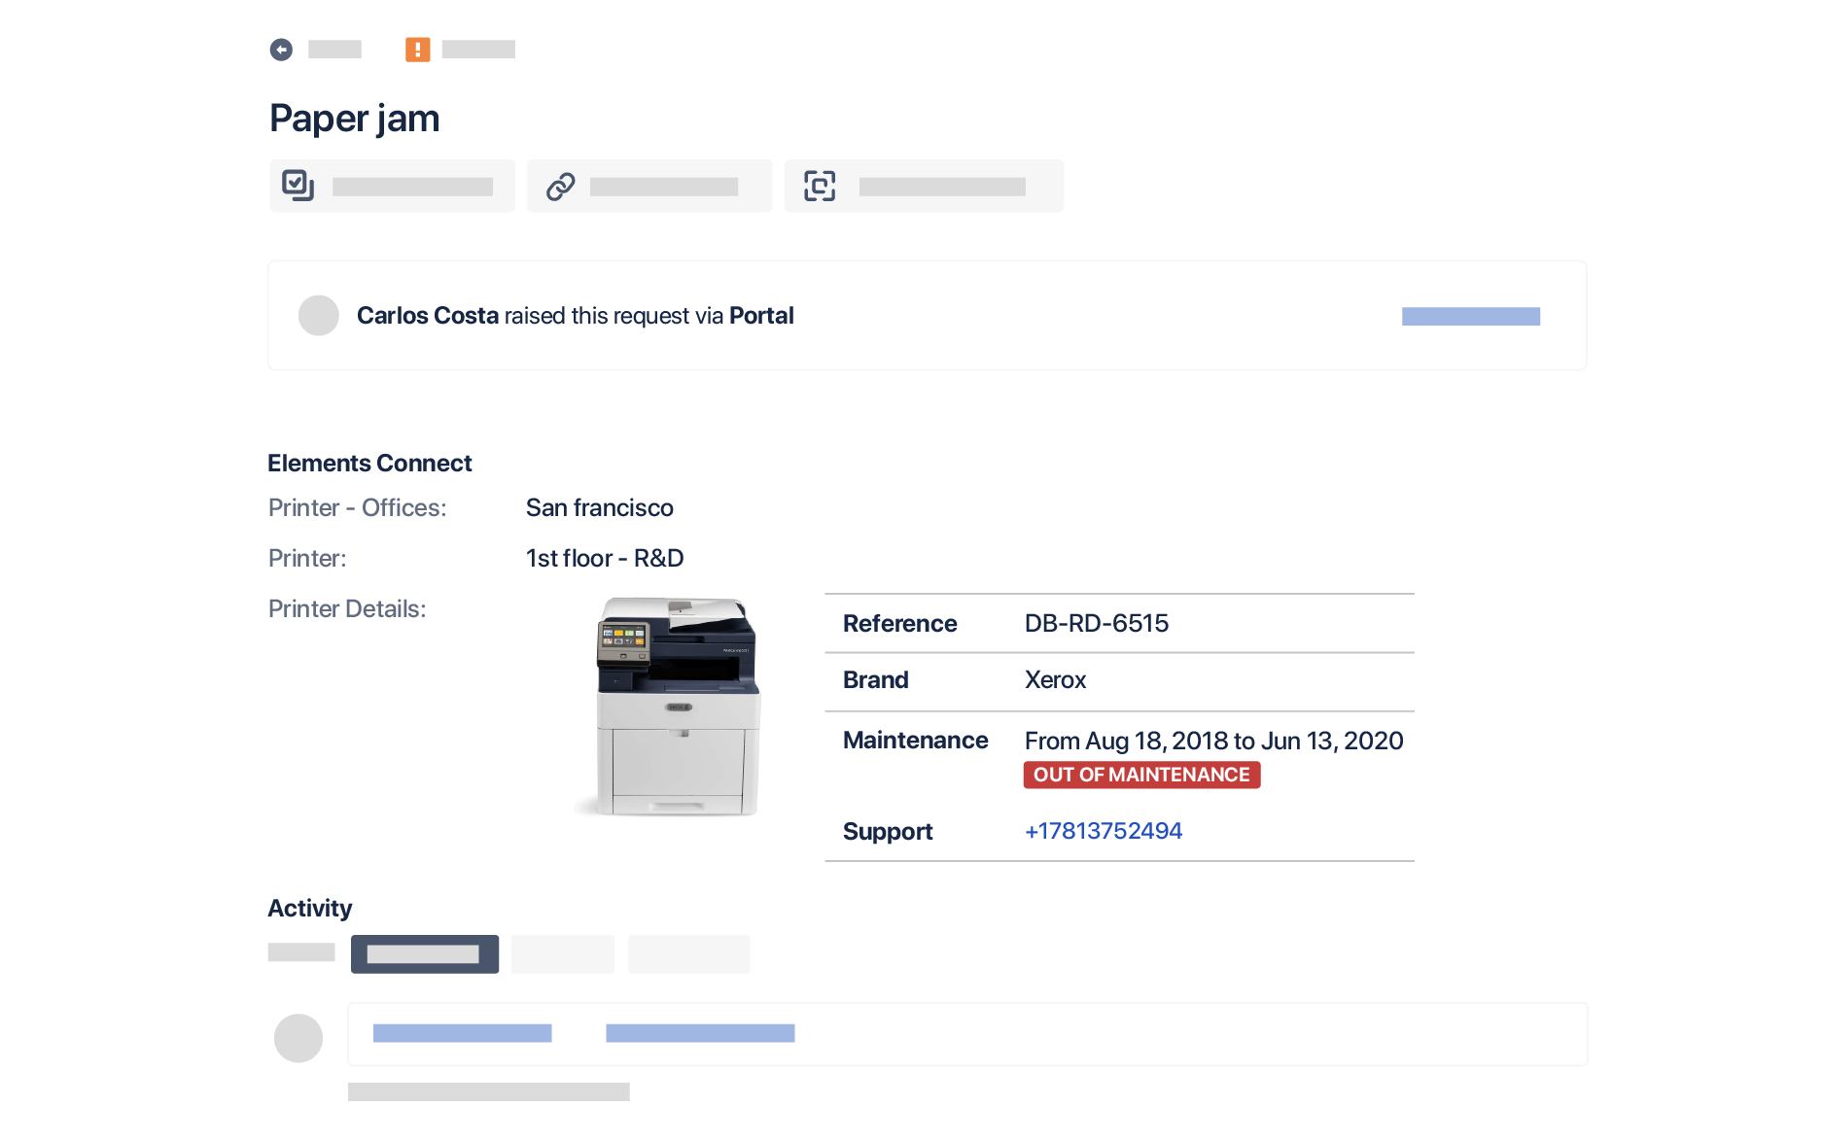
Task: Click the Portal text
Action: [761, 316]
